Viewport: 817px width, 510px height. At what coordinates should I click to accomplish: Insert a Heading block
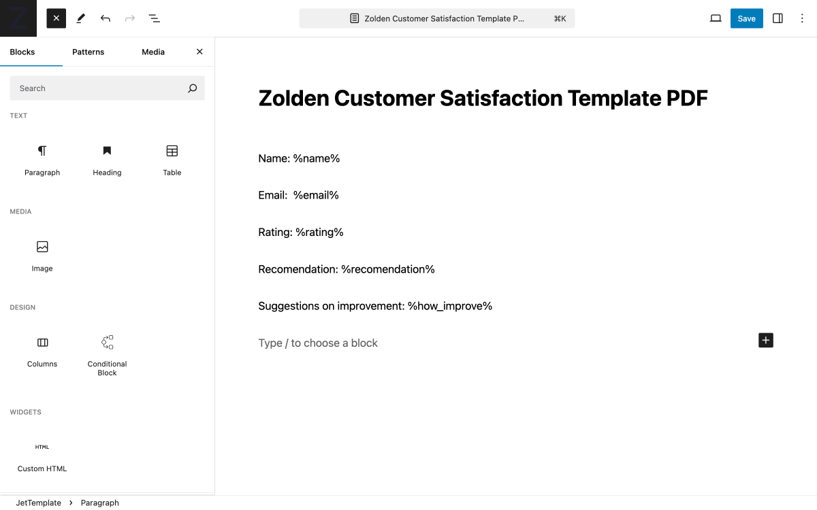click(x=107, y=160)
